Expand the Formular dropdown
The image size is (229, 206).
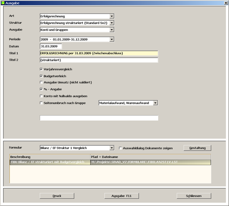(112, 148)
